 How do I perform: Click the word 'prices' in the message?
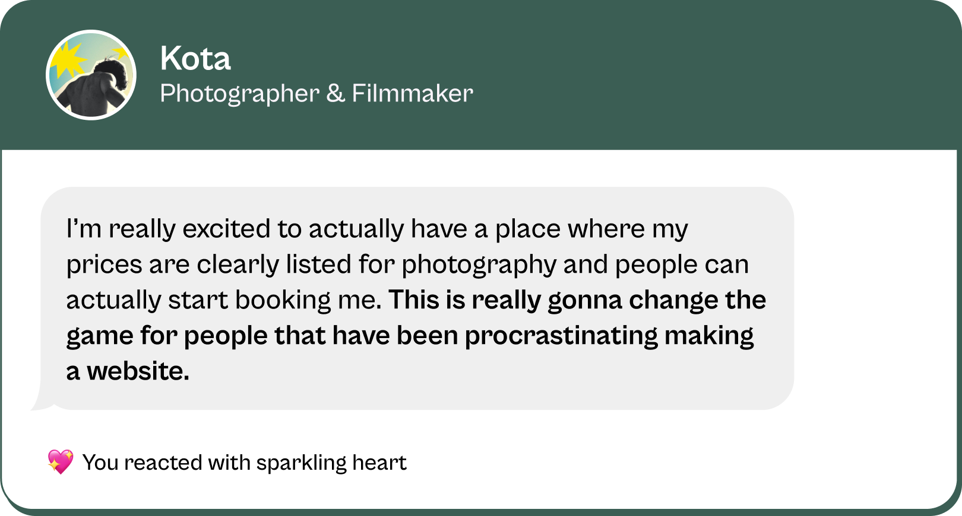104,265
